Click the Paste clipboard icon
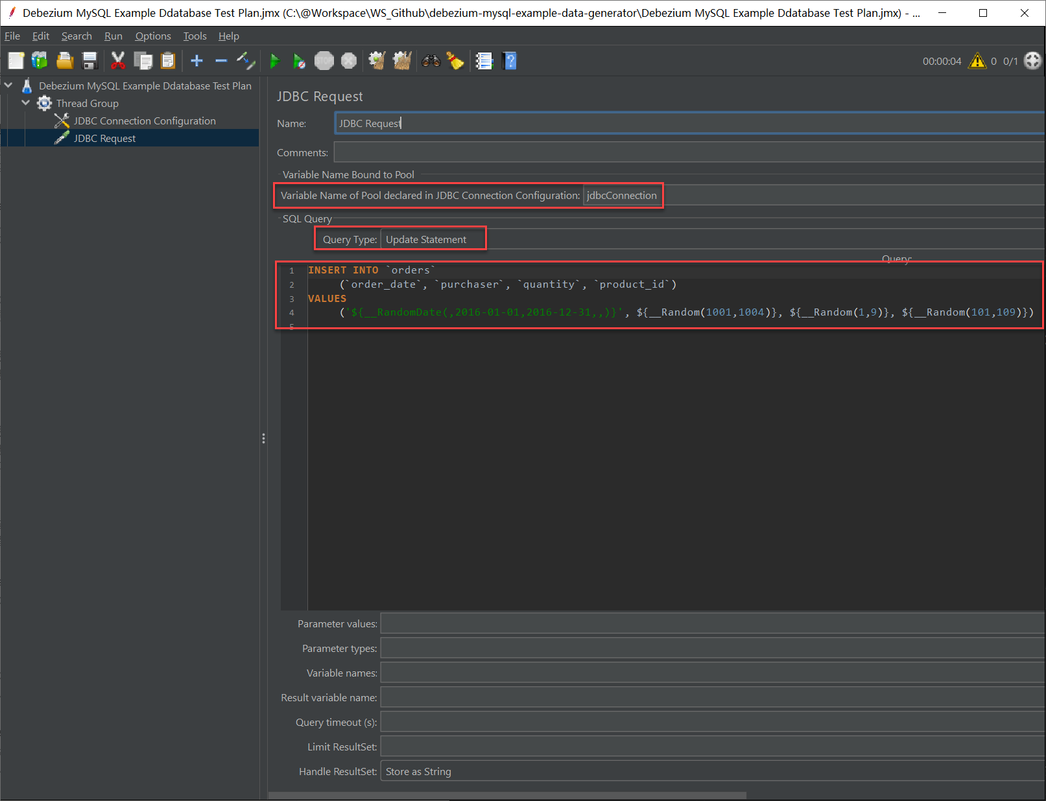 click(x=168, y=61)
